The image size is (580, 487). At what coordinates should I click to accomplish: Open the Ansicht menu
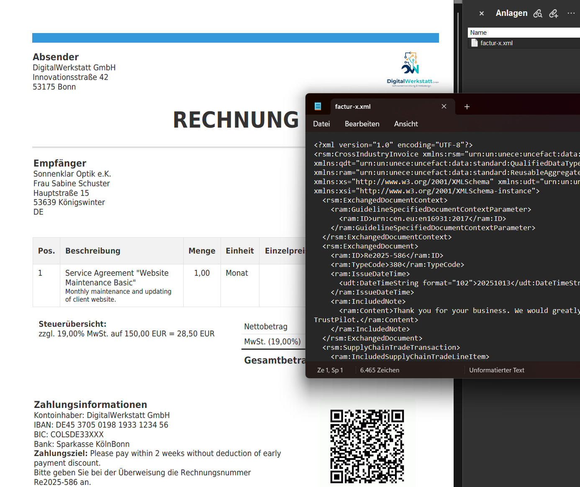click(405, 124)
